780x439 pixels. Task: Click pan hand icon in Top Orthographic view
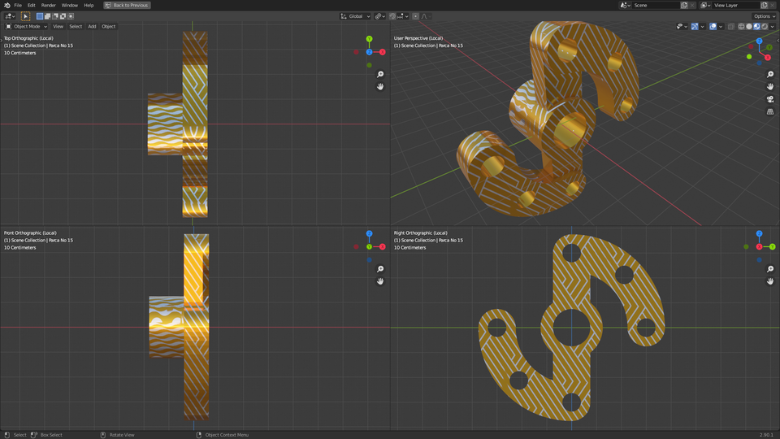pos(380,87)
